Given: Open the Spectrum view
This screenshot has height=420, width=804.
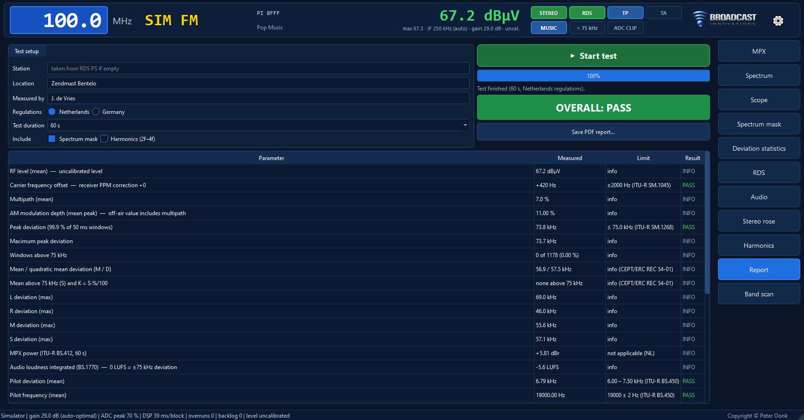Looking at the screenshot, I should point(759,76).
